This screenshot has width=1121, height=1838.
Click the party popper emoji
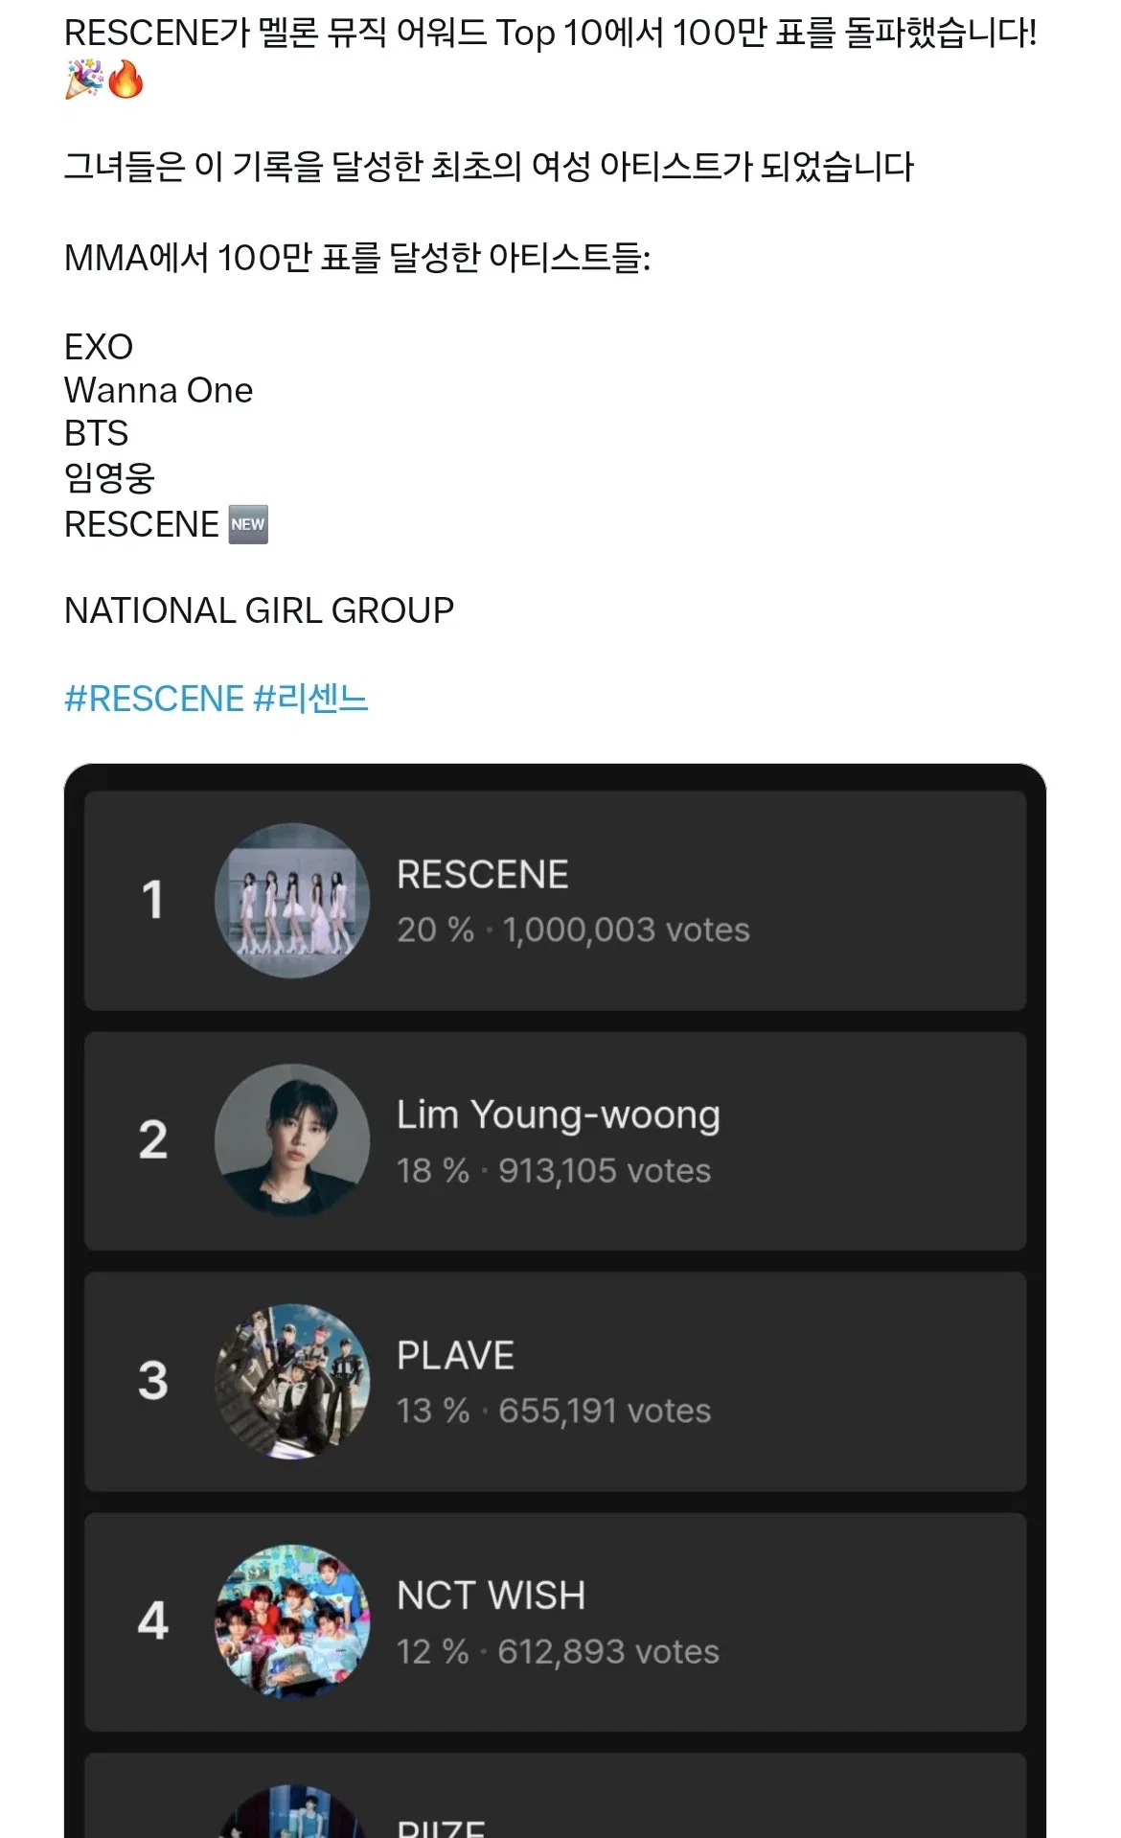pyautogui.click(x=83, y=79)
